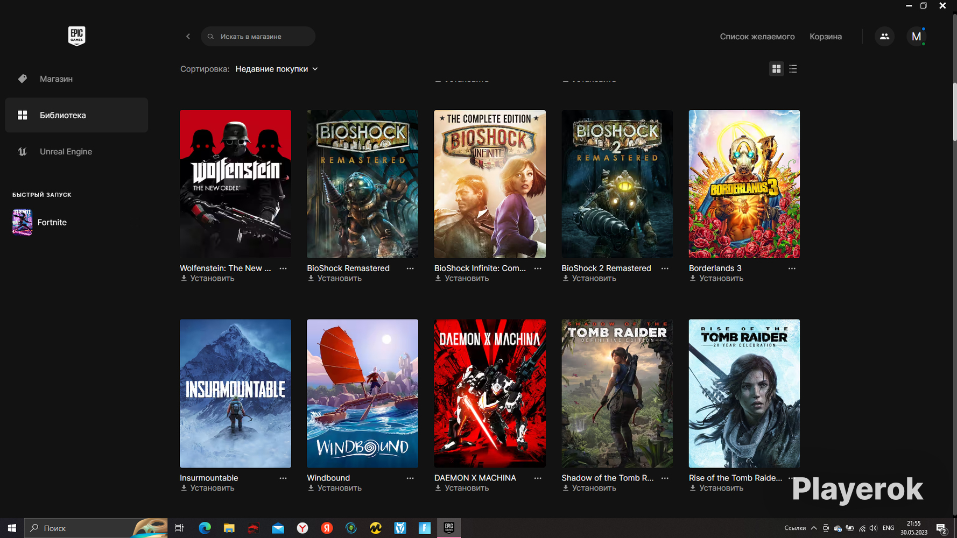957x538 pixels.
Task: Open the friends list icon
Action: point(884,37)
